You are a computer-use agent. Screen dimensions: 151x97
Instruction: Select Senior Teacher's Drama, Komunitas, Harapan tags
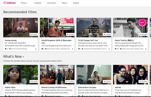[x=133, y=49]
